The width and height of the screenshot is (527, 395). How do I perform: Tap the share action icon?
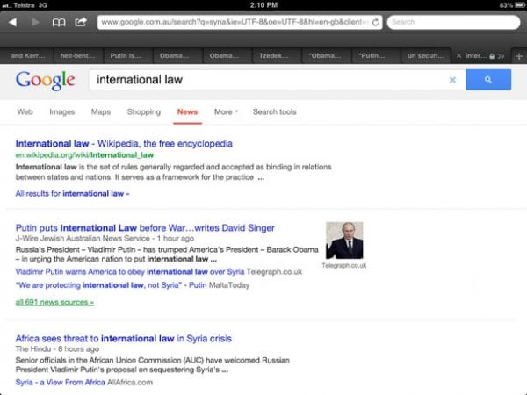point(81,22)
